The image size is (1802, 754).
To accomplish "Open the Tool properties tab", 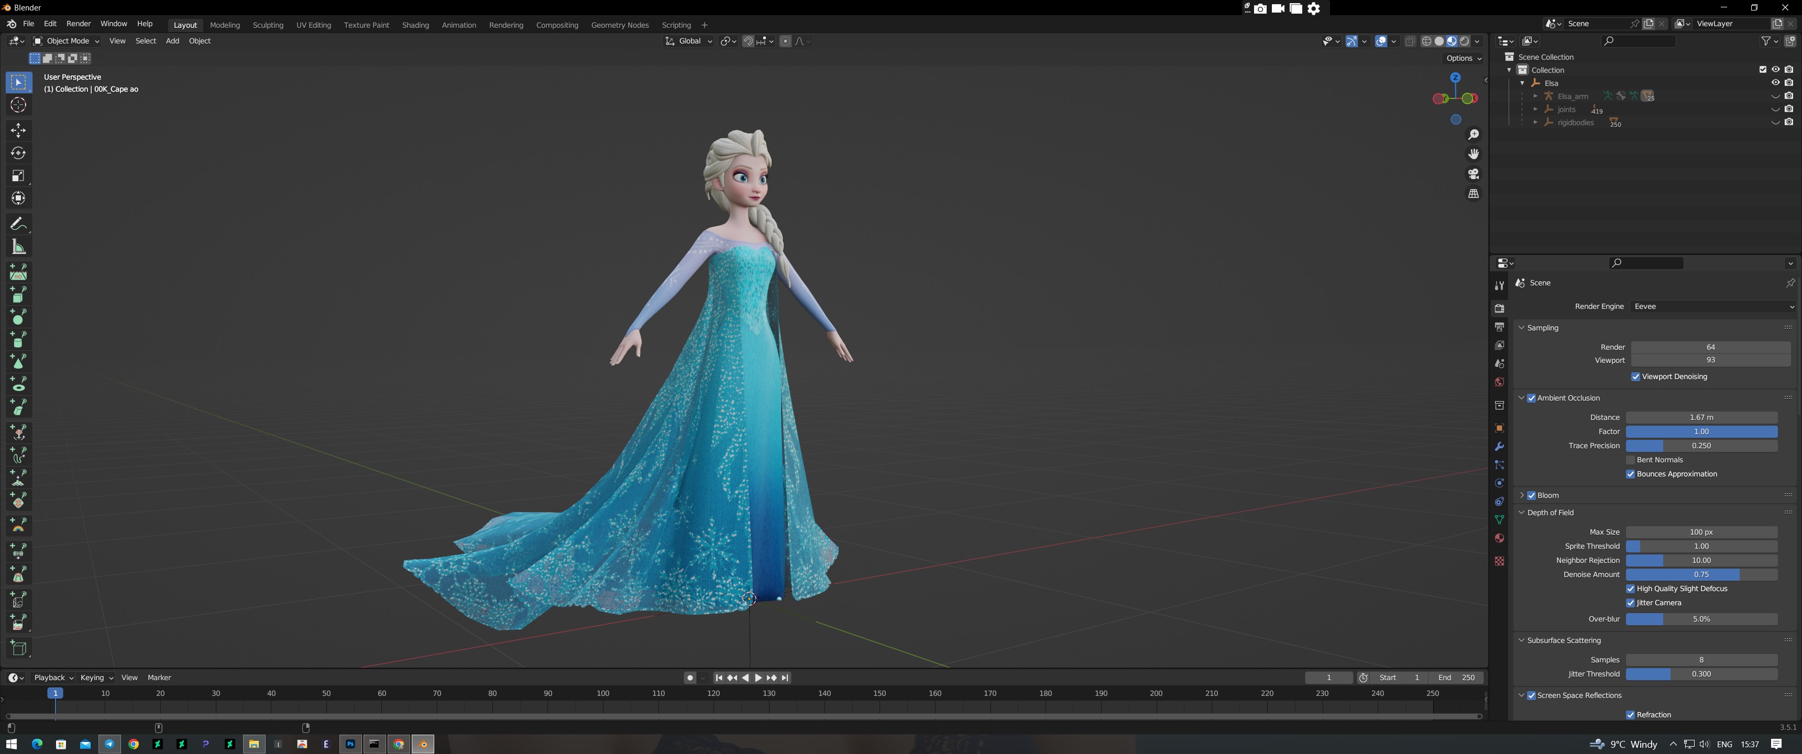I will (x=1499, y=285).
